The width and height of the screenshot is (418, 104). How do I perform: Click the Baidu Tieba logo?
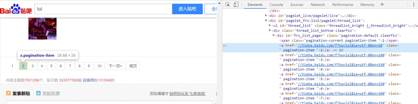16,9
